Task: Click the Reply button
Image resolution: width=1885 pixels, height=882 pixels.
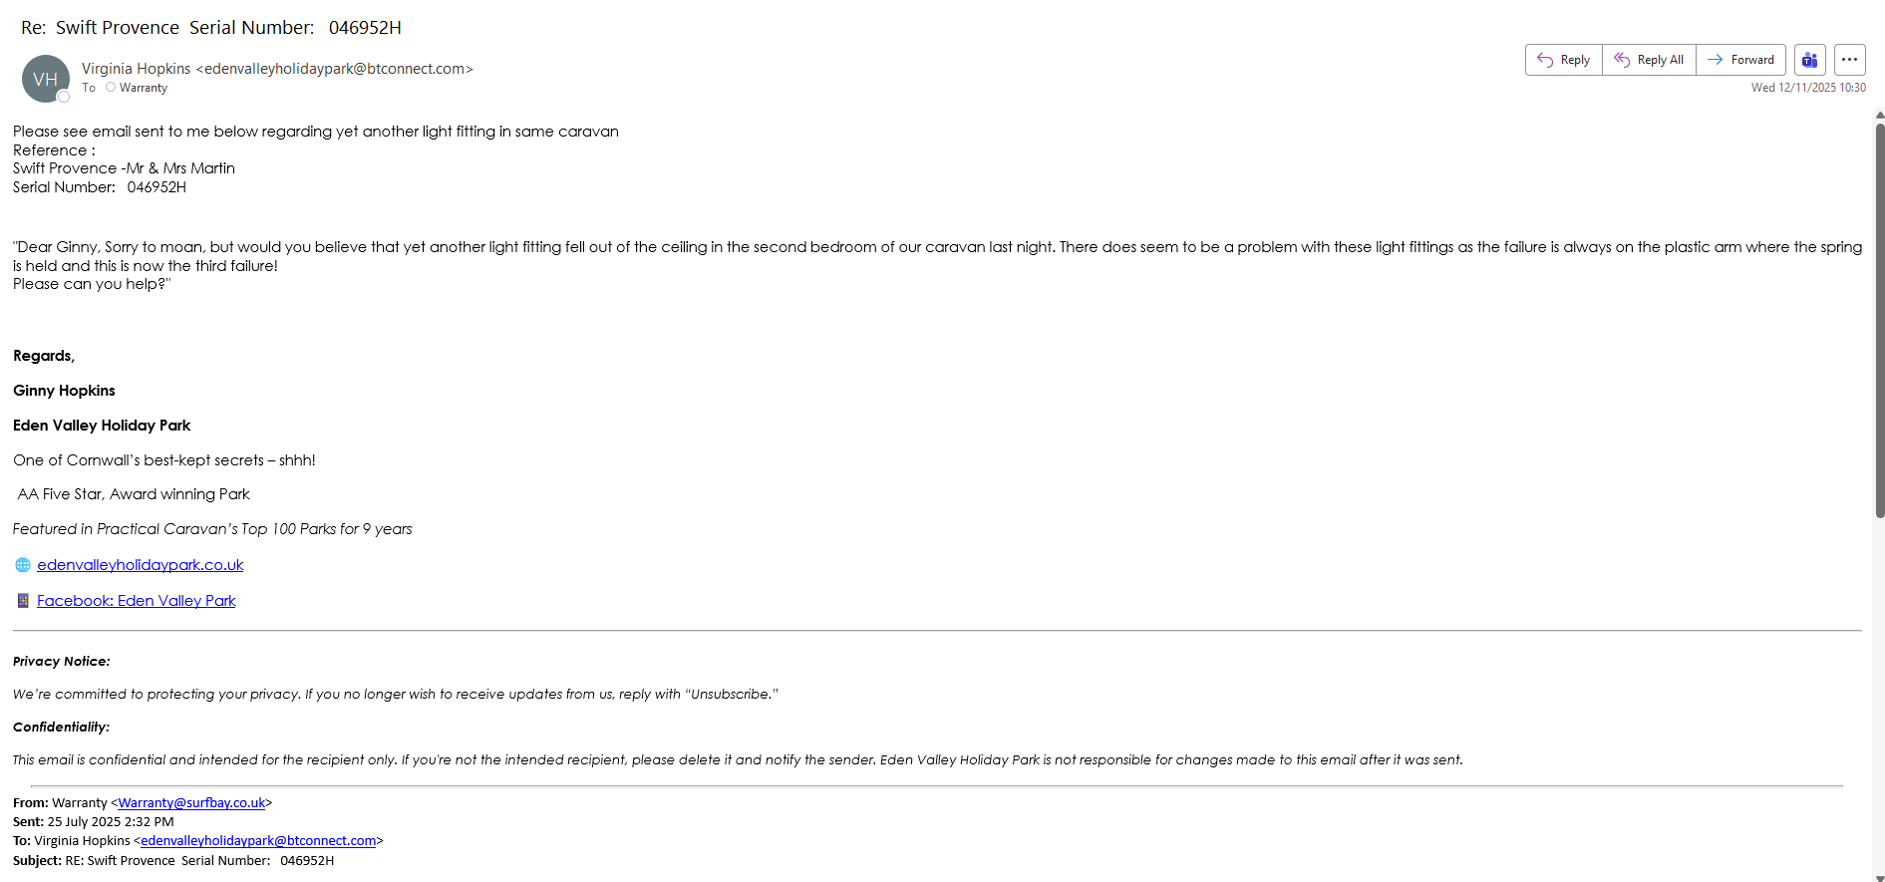Action: coord(1564,60)
